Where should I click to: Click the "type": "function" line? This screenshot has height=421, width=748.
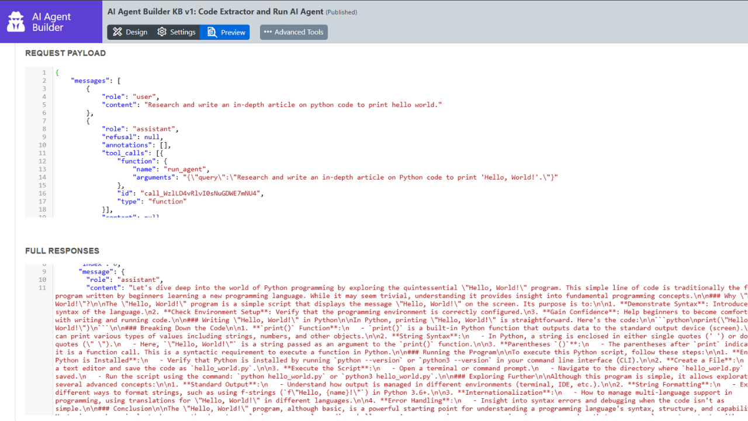click(152, 201)
